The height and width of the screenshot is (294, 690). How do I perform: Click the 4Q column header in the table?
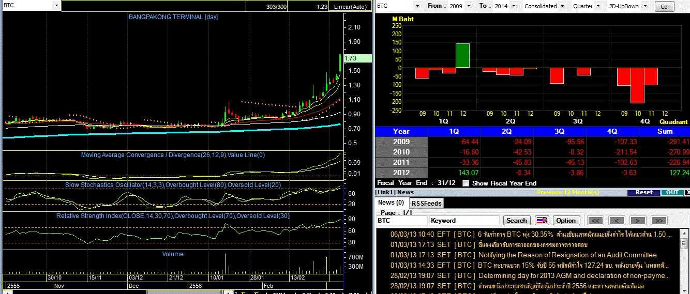(x=612, y=131)
